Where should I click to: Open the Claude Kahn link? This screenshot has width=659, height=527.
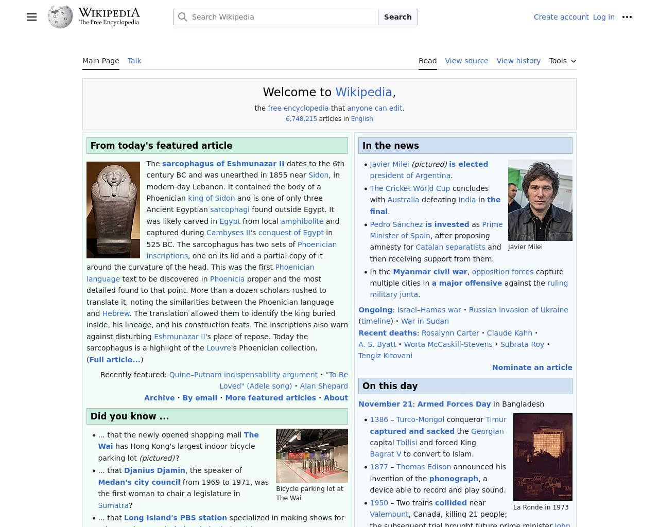[510, 333]
